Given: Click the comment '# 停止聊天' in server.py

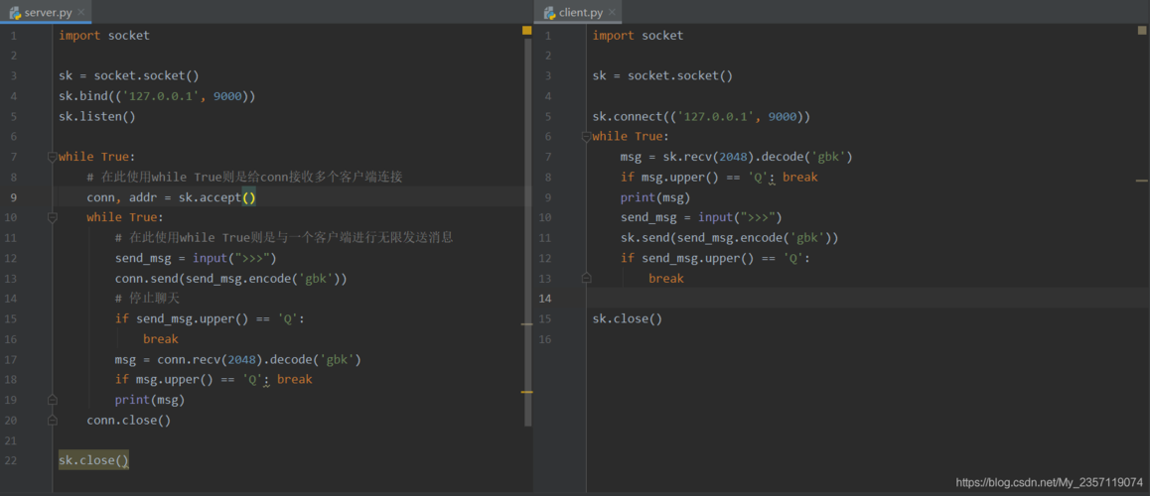Looking at the screenshot, I should [147, 299].
